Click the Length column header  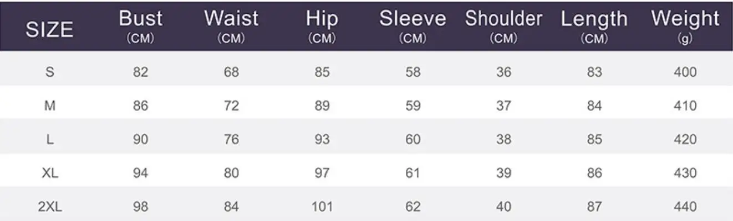coord(594,19)
